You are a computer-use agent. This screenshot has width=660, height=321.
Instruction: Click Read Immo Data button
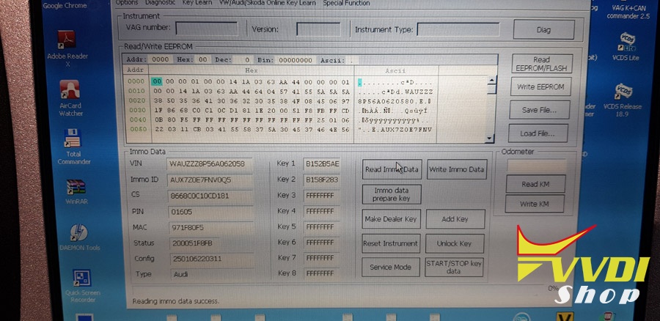[392, 169]
